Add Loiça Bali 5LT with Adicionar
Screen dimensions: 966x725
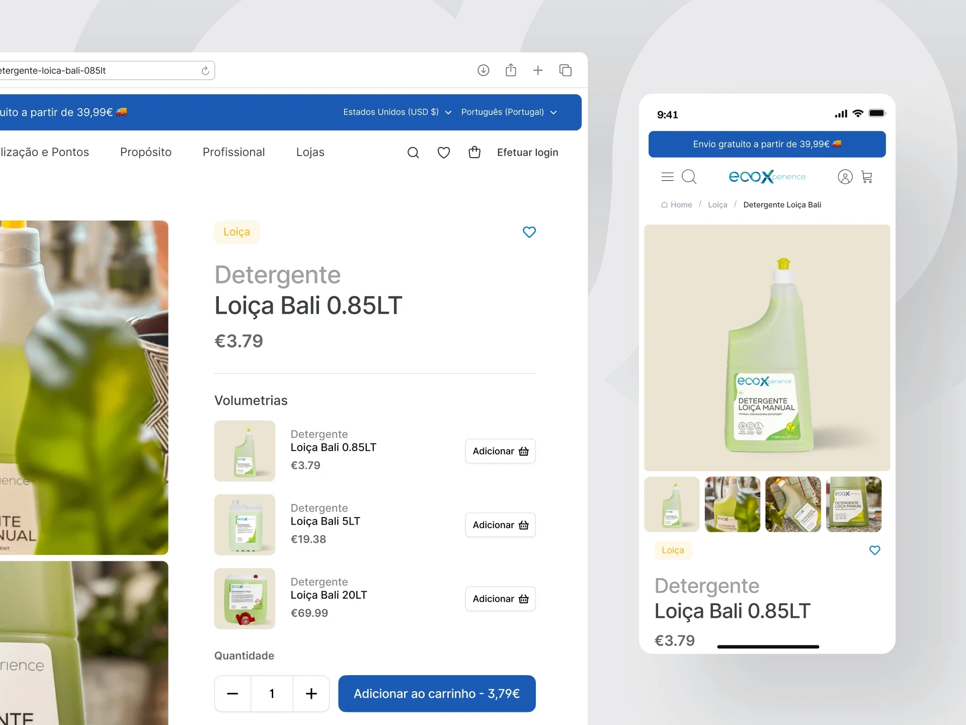tap(500, 525)
